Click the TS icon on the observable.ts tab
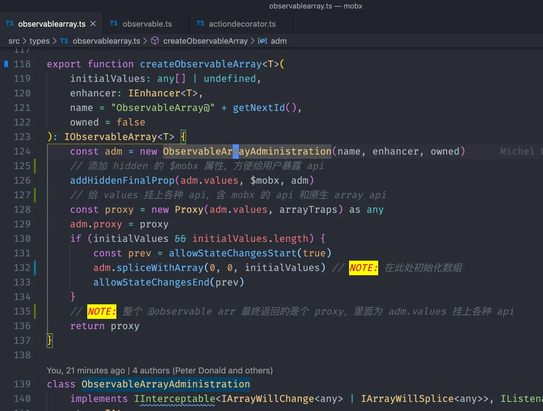The image size is (543, 411). pos(114,24)
